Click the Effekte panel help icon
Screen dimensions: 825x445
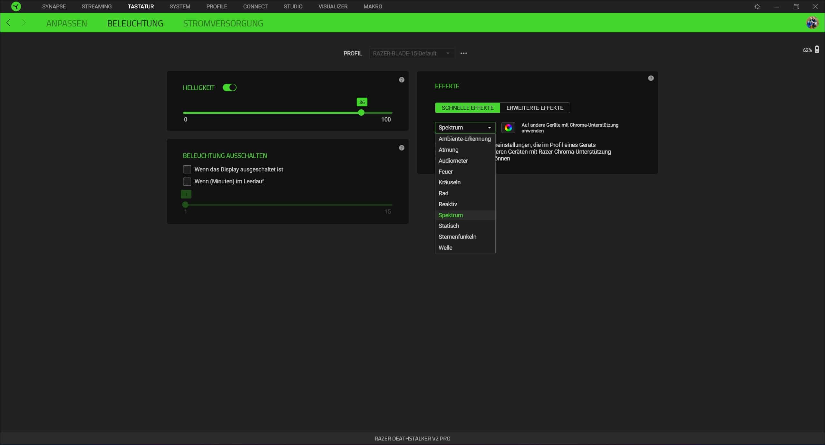coord(651,78)
